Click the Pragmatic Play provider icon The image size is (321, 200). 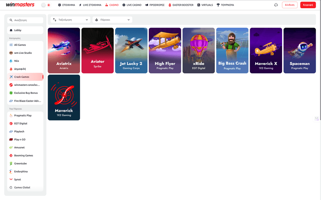click(x=11, y=116)
